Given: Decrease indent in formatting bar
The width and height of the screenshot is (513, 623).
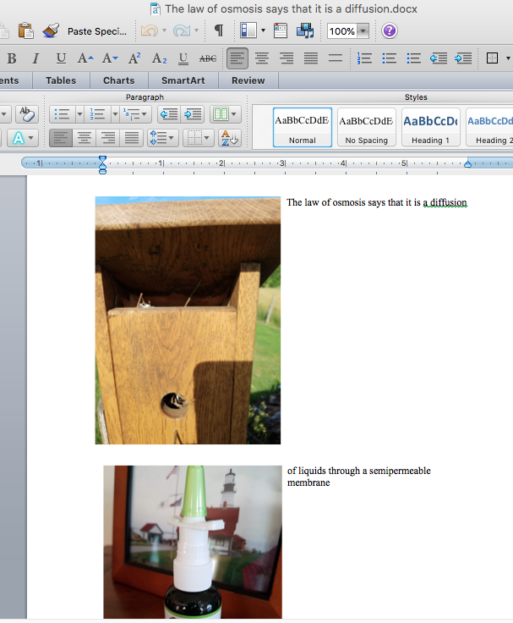Looking at the screenshot, I should point(439,58).
